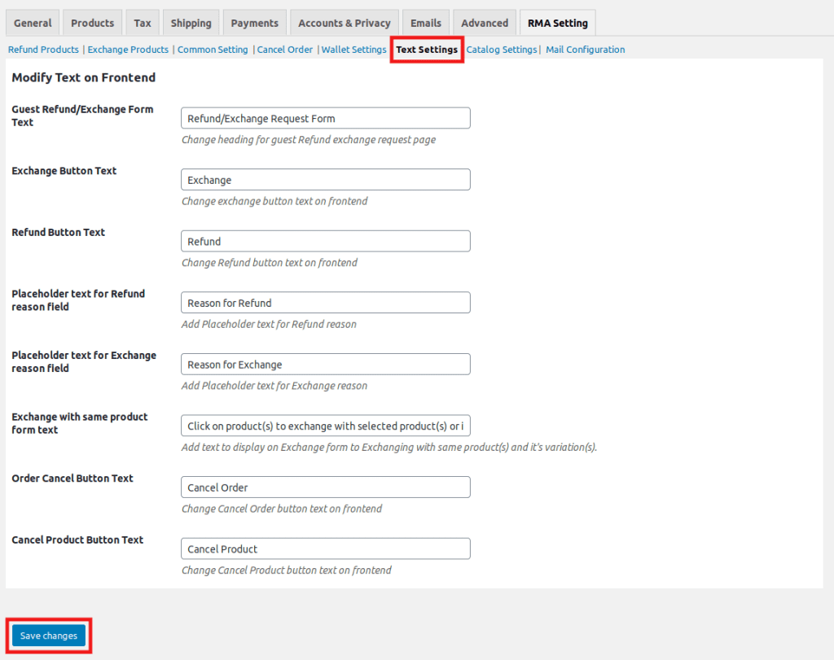Click the Save changes button
Viewport: 834px width, 660px height.
47,635
